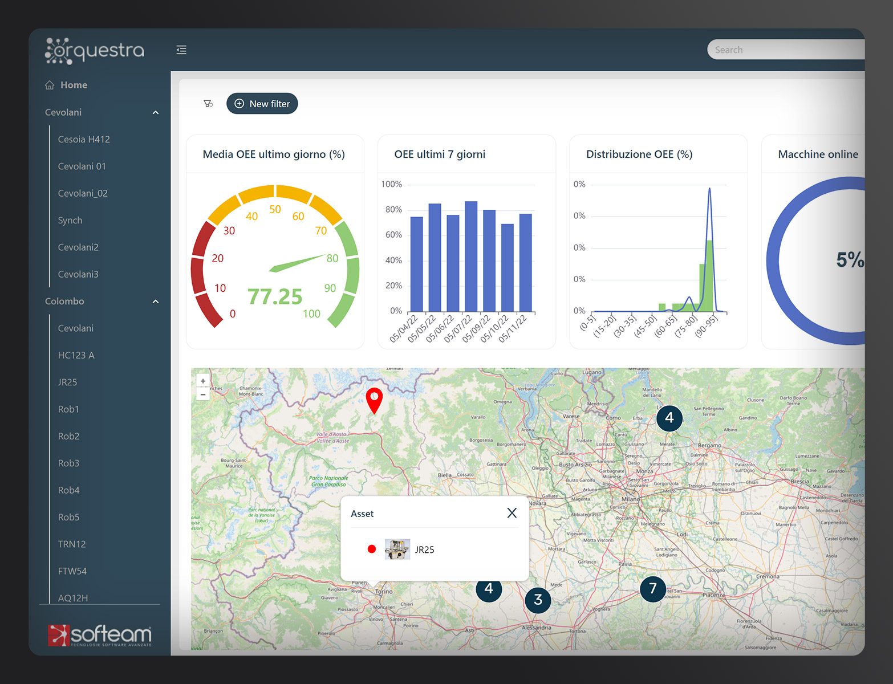Select Rob3 in the Colombo list
The height and width of the screenshot is (684, 893).
[68, 463]
